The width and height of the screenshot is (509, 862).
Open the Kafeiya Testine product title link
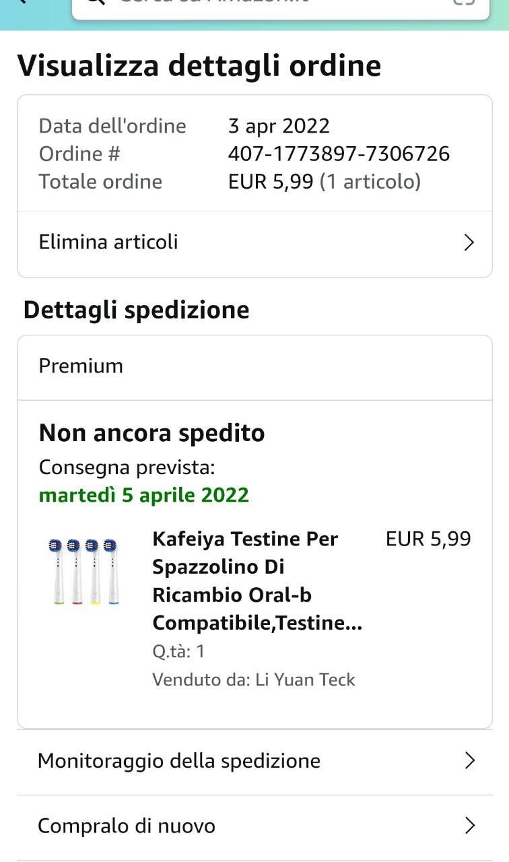[257, 581]
